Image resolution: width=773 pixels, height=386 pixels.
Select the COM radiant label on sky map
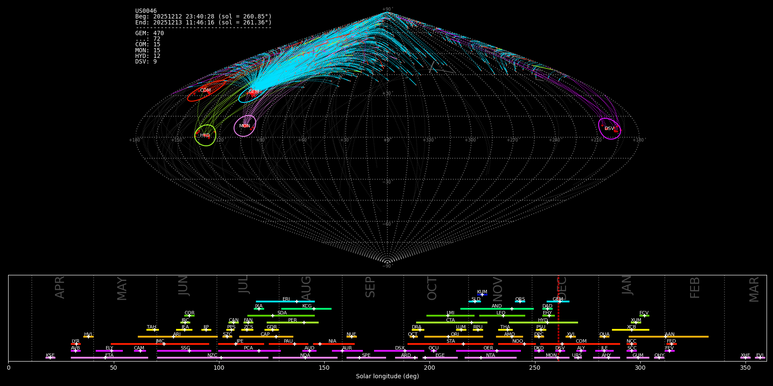tap(205, 90)
